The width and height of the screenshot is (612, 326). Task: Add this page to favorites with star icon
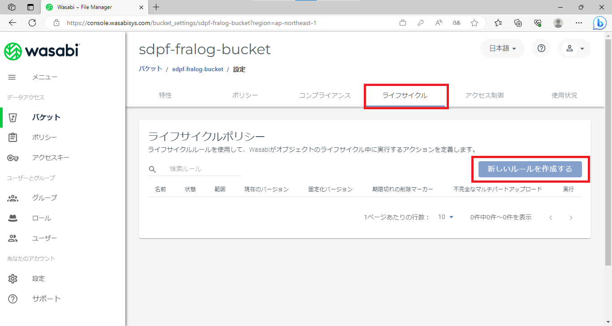tap(474, 23)
